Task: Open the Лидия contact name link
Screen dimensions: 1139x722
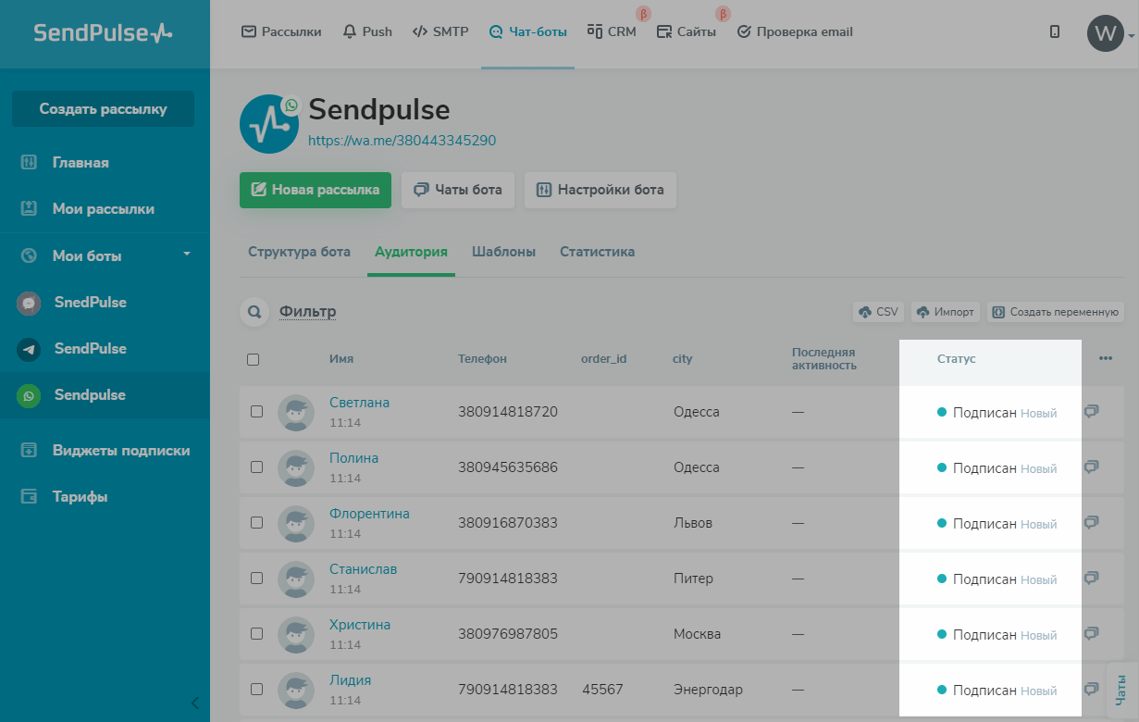Action: coord(350,680)
